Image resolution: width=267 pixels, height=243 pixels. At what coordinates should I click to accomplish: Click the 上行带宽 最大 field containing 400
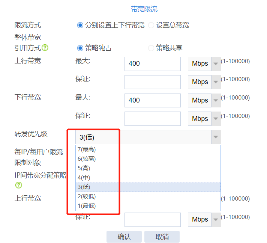click(152, 63)
